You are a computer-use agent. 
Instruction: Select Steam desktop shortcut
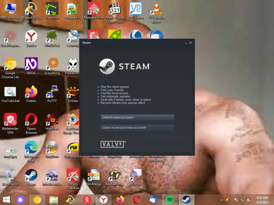(x=31, y=177)
